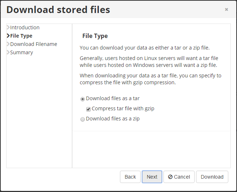Open the Summary wizard step
Screen dimensions: 237x192
tap(21, 52)
